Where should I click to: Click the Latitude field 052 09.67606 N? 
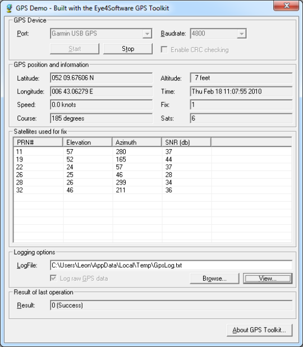(x=101, y=78)
